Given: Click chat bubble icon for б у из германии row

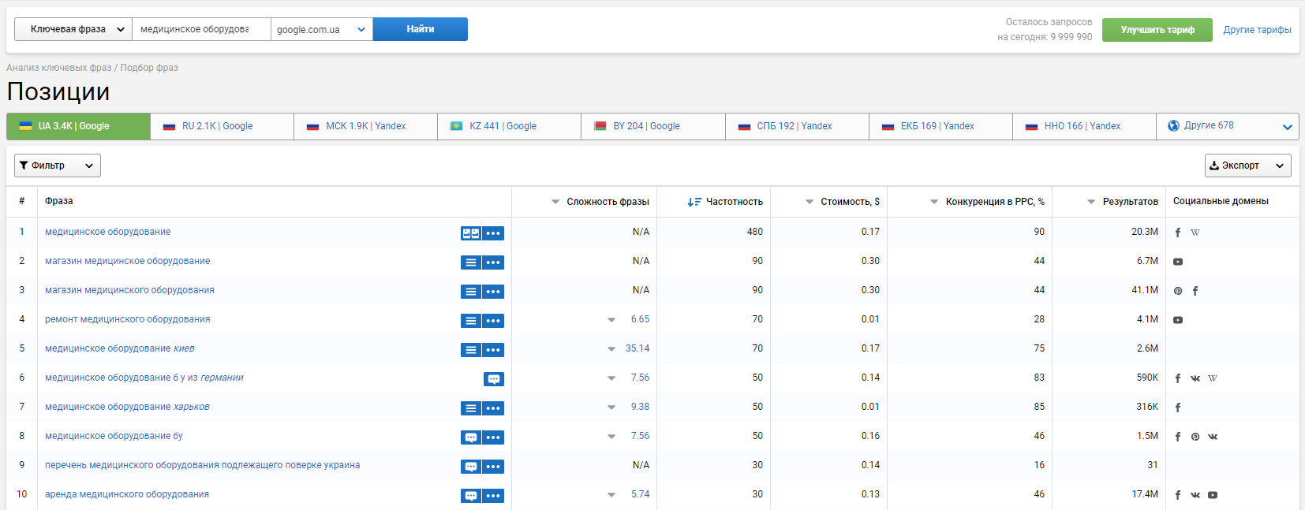Looking at the screenshot, I should (x=494, y=379).
